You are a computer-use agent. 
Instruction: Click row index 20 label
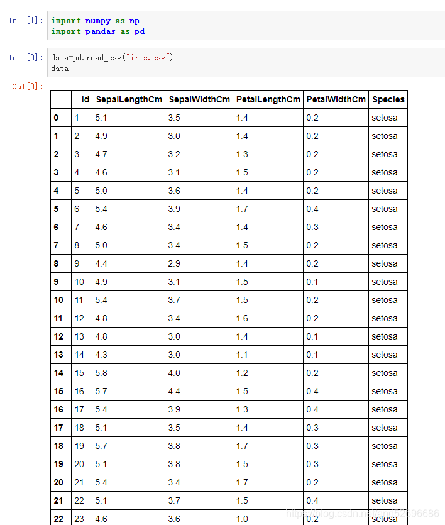coord(58,482)
